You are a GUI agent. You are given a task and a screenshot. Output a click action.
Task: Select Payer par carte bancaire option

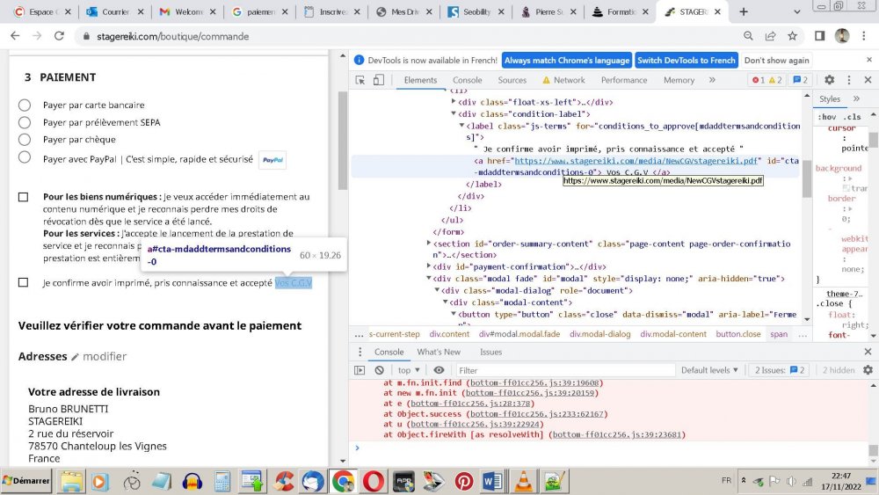click(x=25, y=106)
